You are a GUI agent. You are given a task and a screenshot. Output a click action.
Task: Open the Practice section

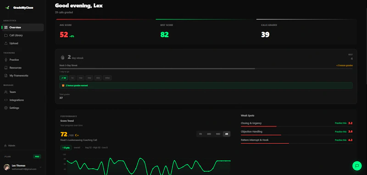tap(22, 60)
